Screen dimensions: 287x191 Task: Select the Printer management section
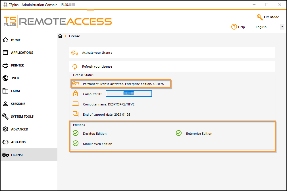(18, 65)
